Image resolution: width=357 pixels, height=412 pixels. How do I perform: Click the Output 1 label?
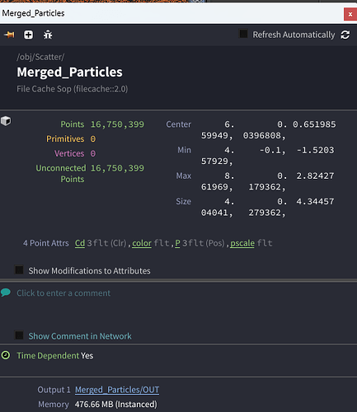(x=54, y=390)
